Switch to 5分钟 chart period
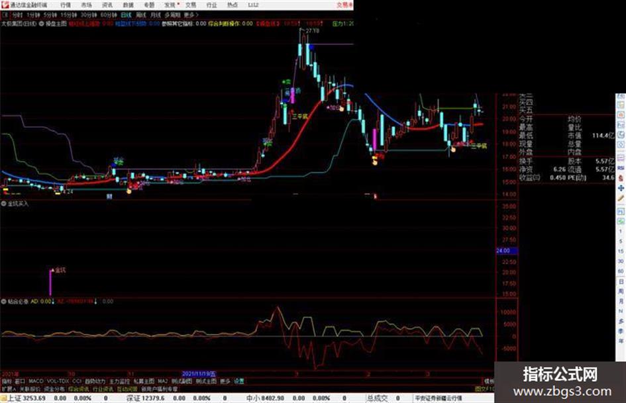 pos(50,15)
